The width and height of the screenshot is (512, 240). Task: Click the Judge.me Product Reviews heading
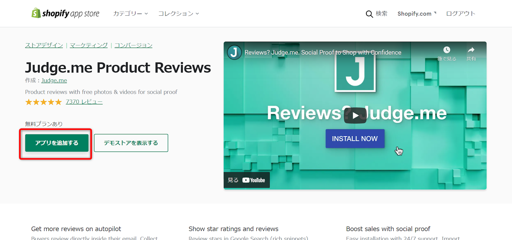click(x=118, y=68)
